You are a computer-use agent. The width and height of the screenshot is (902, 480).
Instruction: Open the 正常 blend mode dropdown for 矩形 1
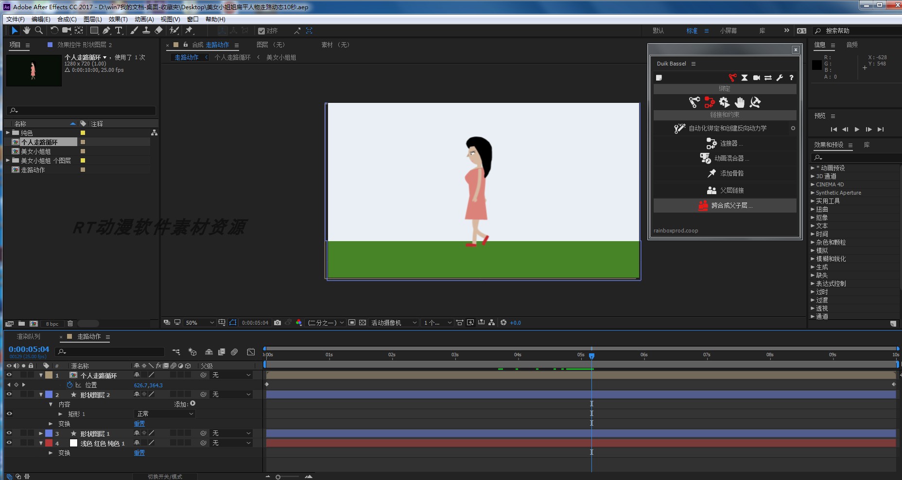165,414
